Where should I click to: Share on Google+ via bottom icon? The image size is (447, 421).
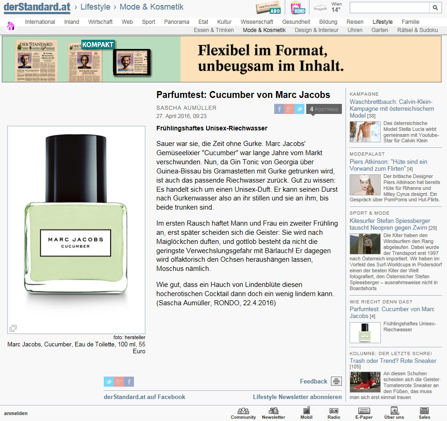click(x=118, y=382)
